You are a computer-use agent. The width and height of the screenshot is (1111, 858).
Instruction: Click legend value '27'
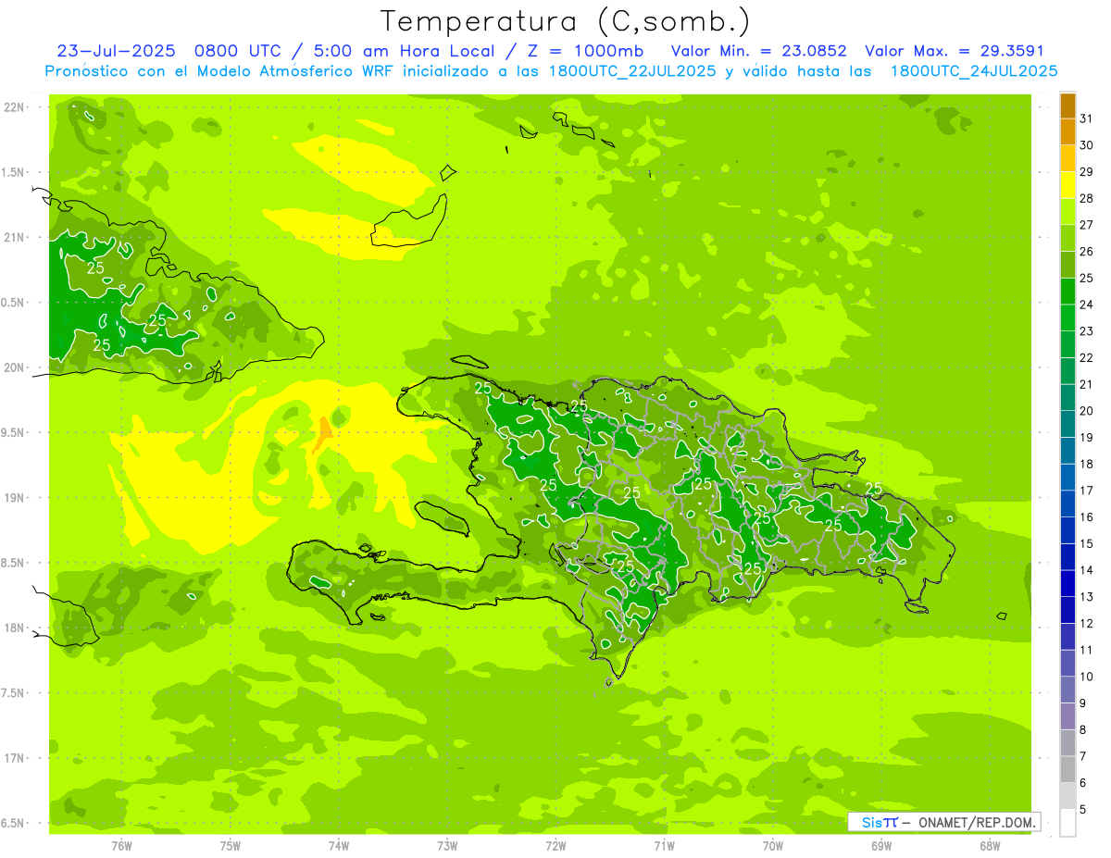(x=1087, y=225)
